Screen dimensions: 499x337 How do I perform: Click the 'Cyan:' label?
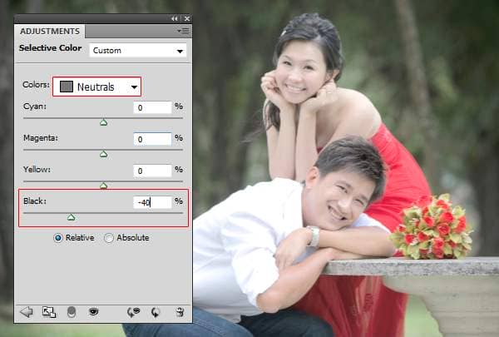tap(35, 107)
